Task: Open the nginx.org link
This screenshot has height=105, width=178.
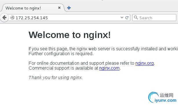Action: coord(144,63)
